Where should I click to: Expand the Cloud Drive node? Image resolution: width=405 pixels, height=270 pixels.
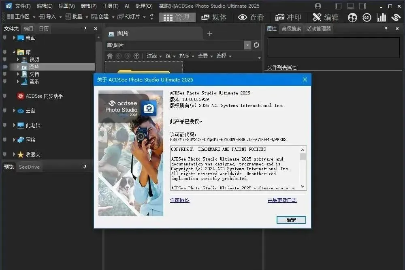click(x=14, y=110)
